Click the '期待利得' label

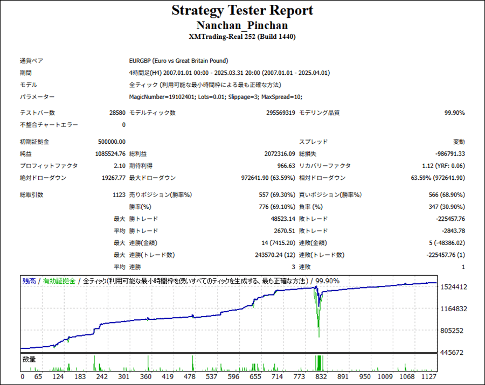141,166
